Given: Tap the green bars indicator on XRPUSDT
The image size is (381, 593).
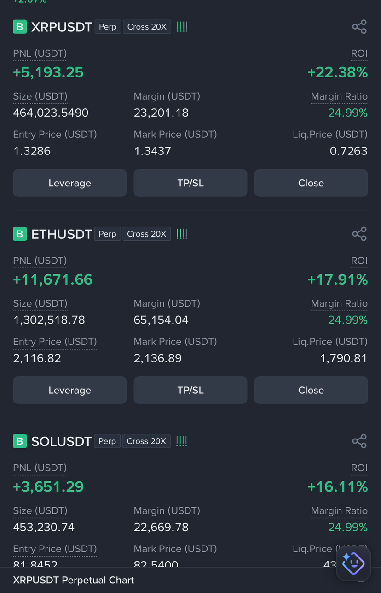Looking at the screenshot, I should point(182,27).
